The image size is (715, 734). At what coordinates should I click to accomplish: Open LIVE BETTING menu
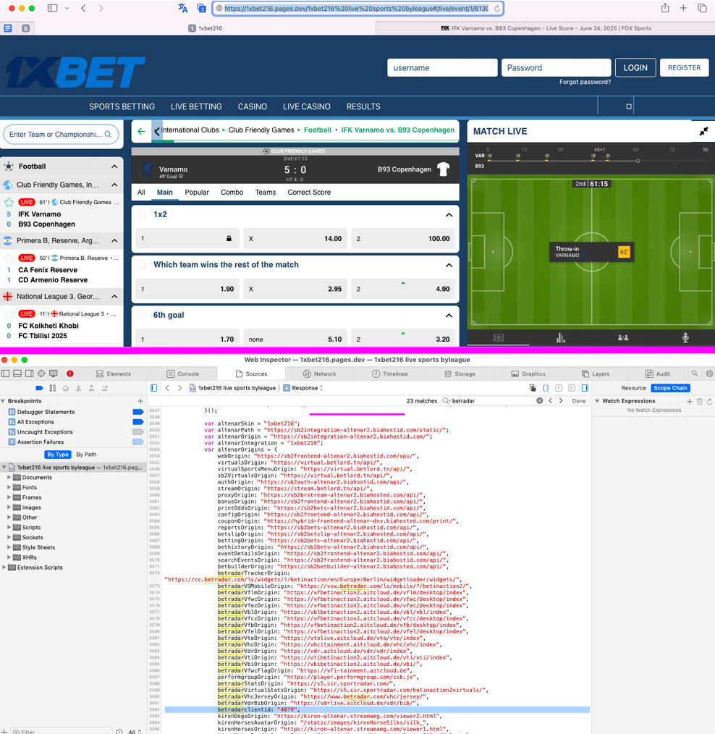click(196, 106)
